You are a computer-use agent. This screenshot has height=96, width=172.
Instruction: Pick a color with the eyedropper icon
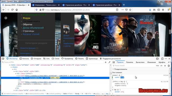pos(109,62)
